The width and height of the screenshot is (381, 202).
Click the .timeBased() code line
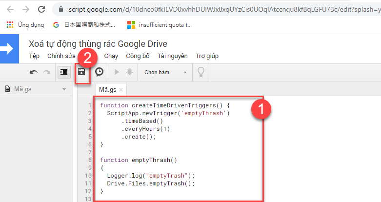point(142,121)
